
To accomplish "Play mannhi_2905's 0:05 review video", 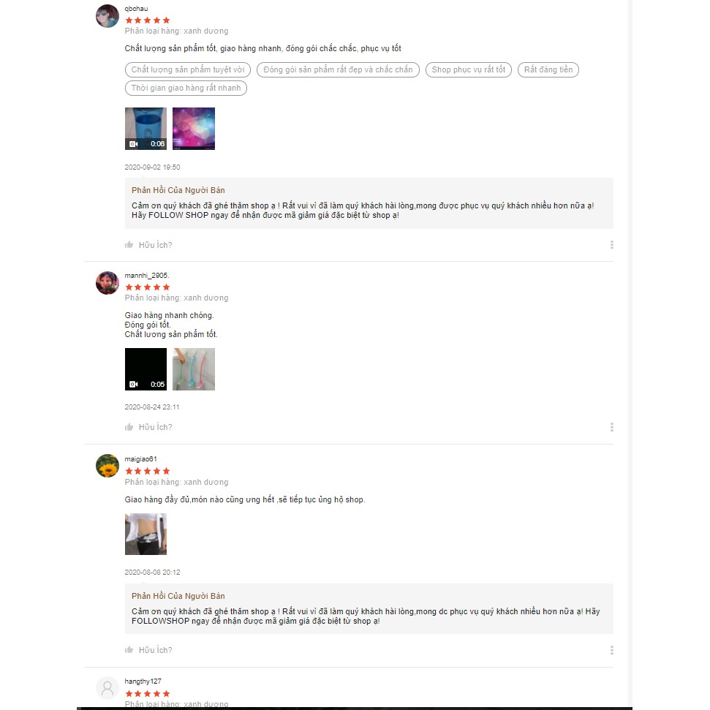I will [146, 369].
